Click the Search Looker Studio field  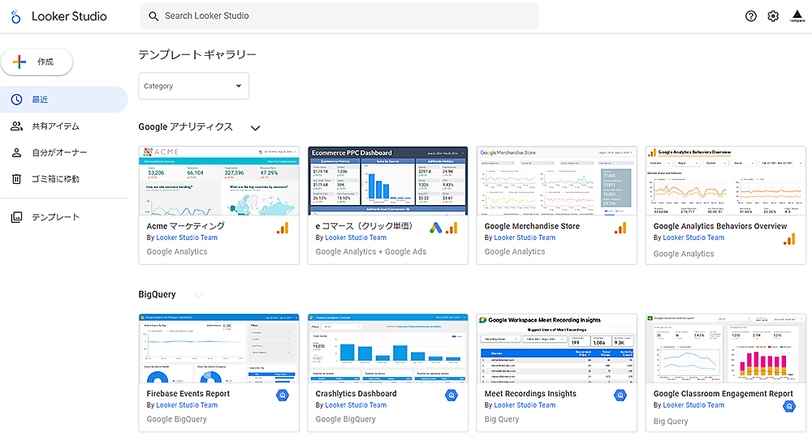(x=339, y=16)
